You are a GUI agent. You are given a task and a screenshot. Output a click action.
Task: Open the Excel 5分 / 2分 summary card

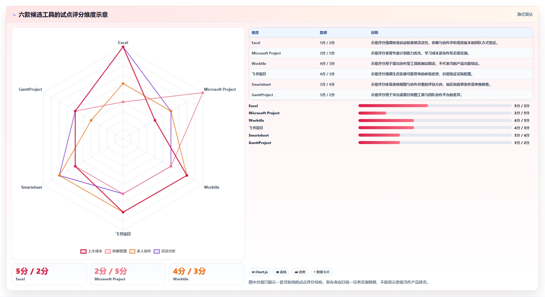point(49,274)
